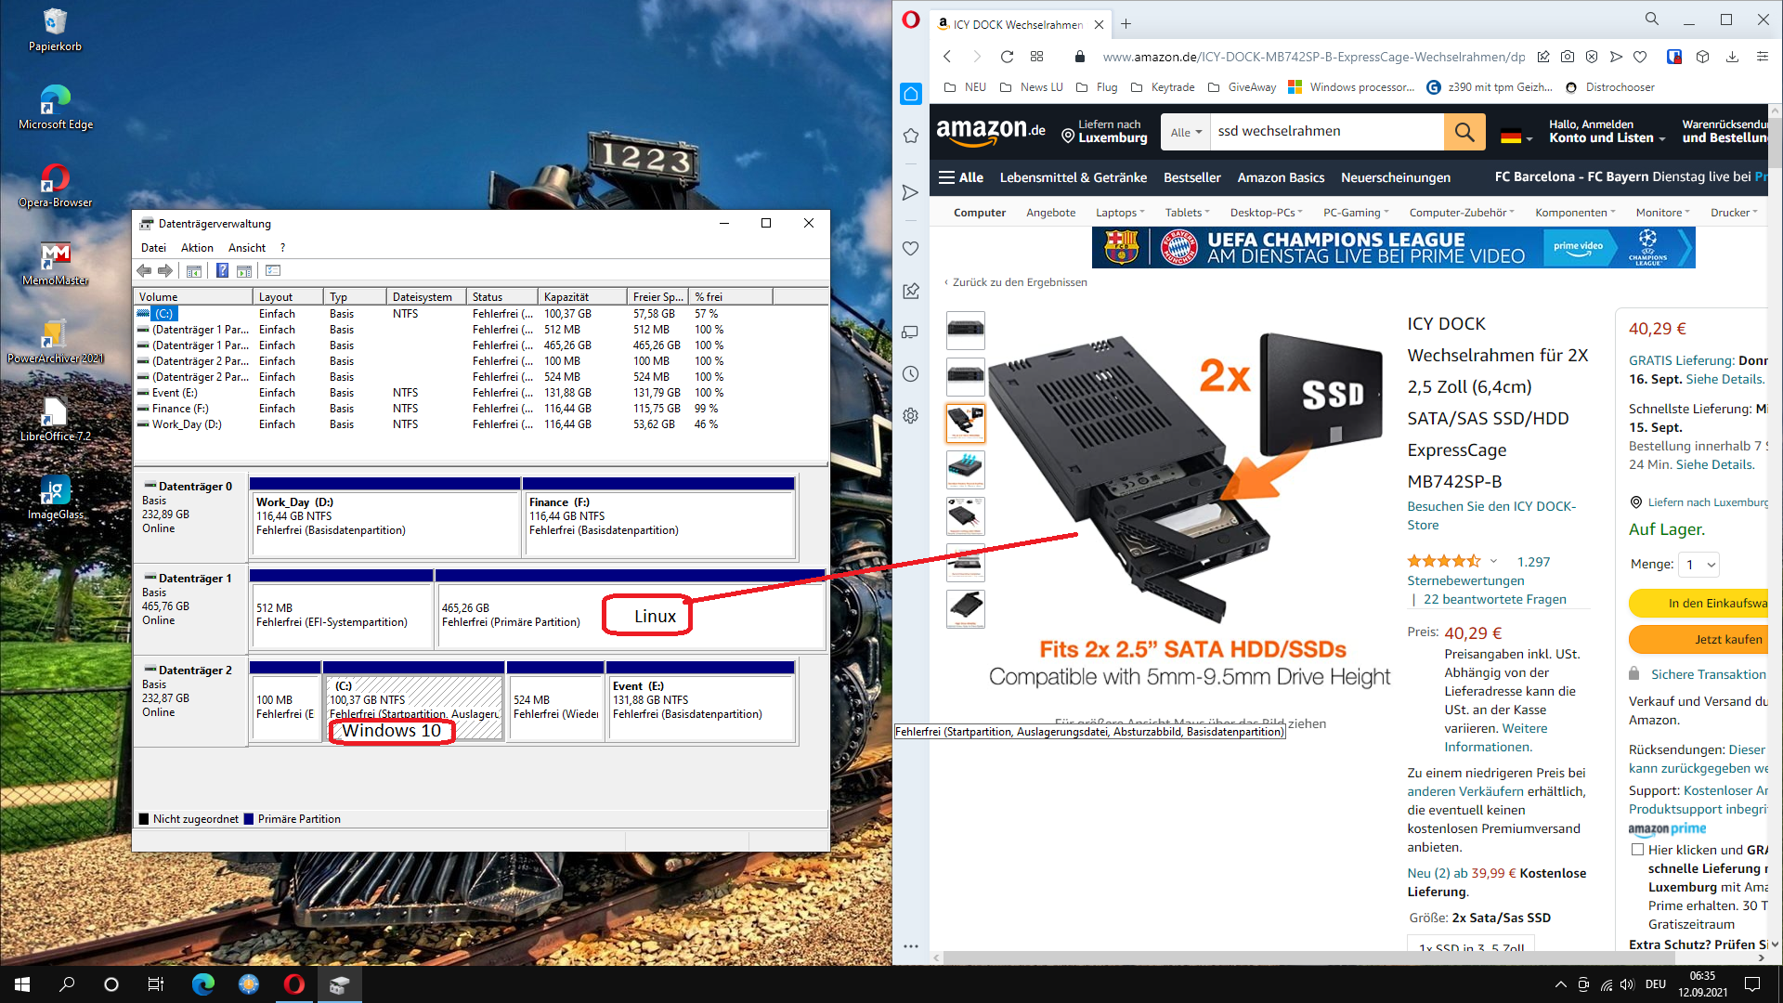This screenshot has height=1003, width=1783.
Task: Open Opera easy setup menu icon
Action: [1762, 57]
